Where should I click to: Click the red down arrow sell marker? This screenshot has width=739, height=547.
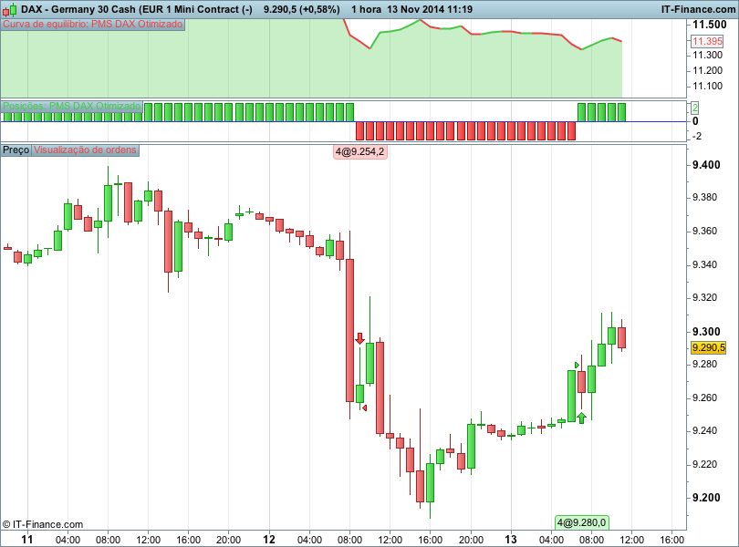tap(360, 338)
